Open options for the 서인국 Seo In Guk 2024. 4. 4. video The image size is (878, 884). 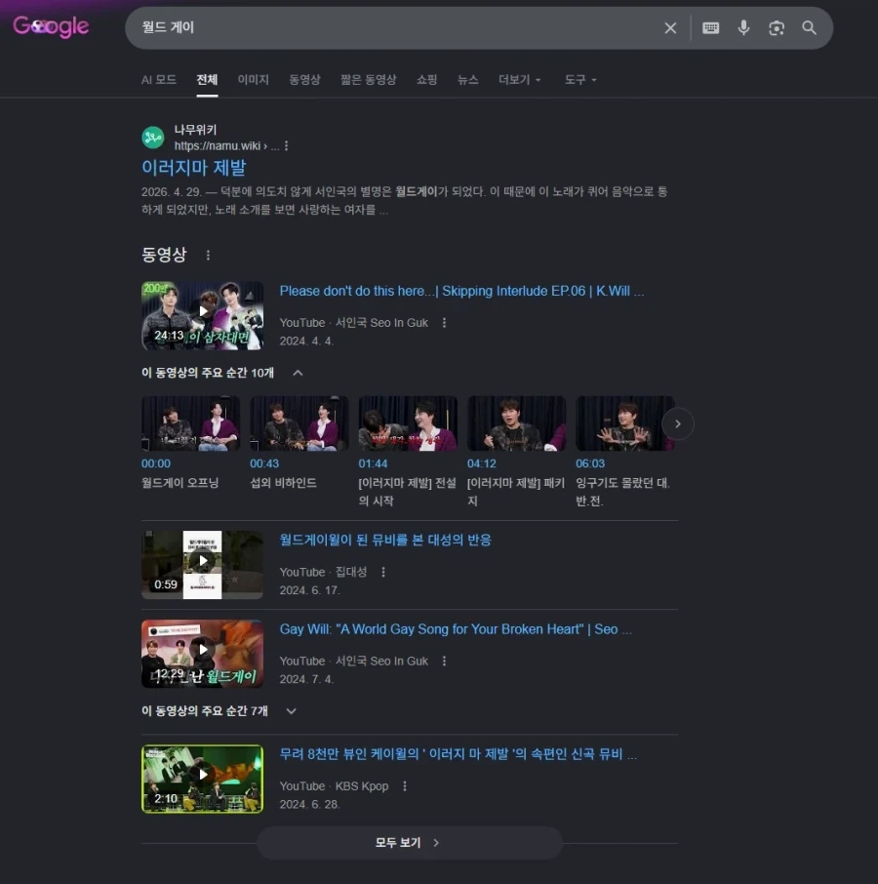point(444,323)
